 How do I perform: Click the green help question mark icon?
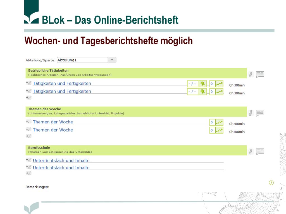click(271, 183)
